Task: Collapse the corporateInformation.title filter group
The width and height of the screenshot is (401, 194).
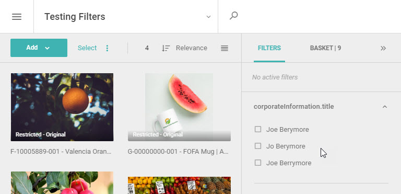Action: [x=385, y=107]
